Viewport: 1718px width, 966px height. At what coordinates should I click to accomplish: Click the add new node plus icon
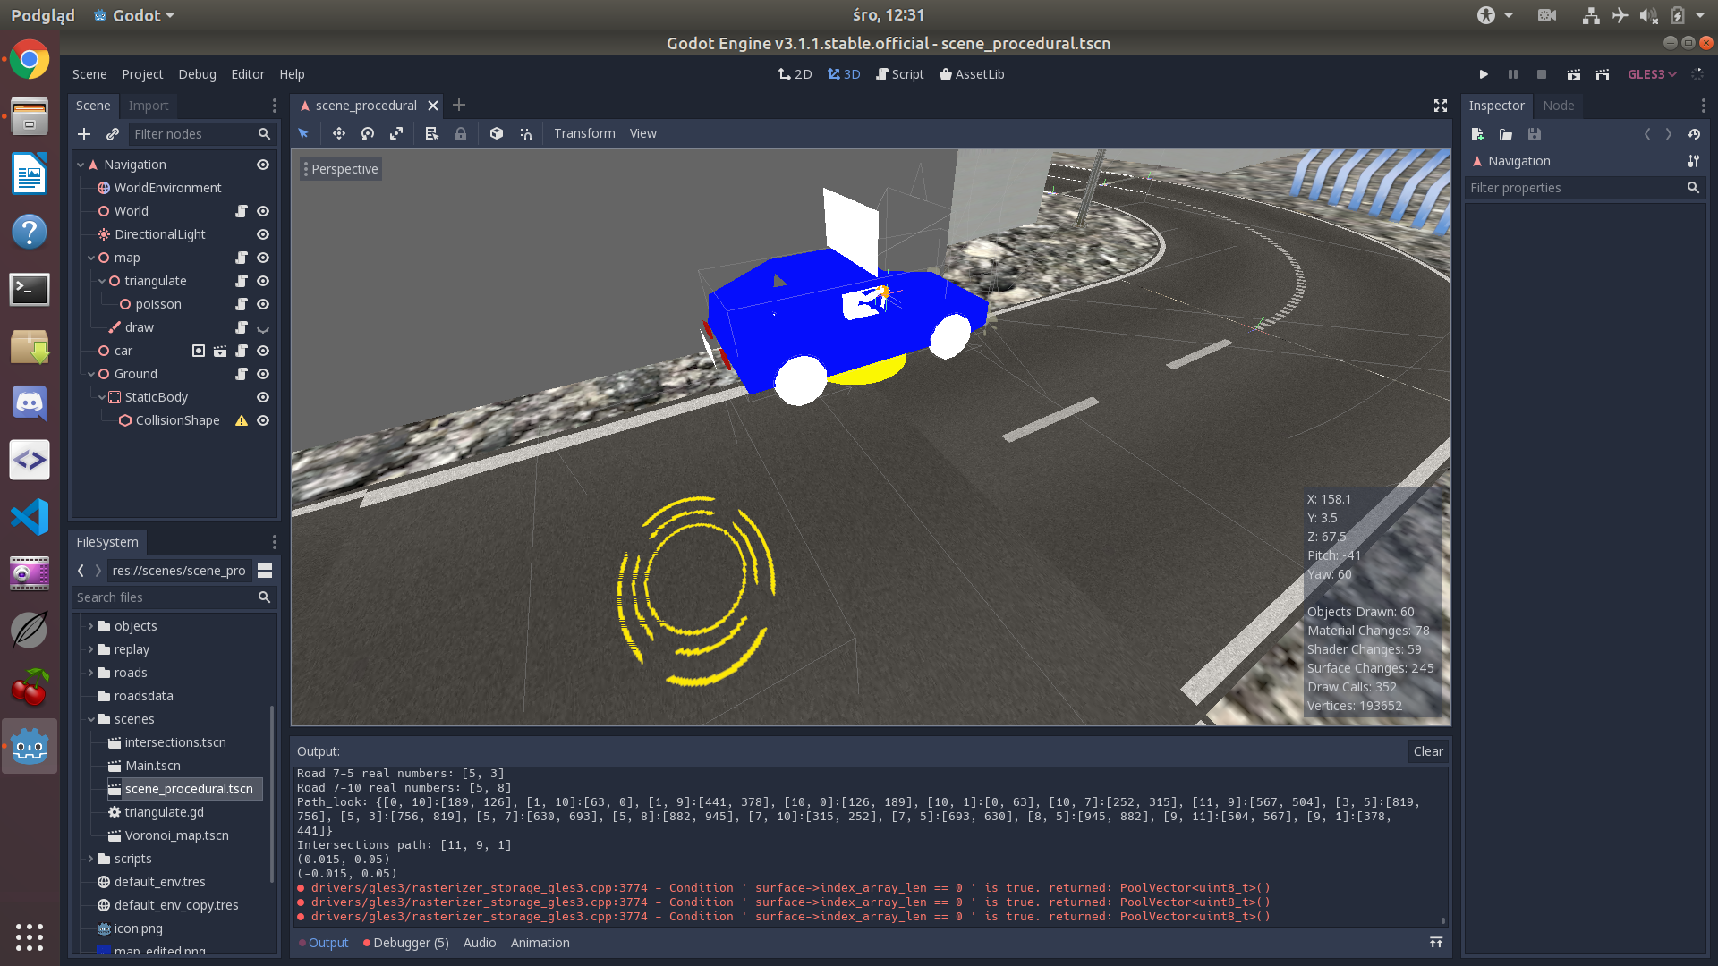click(x=84, y=134)
